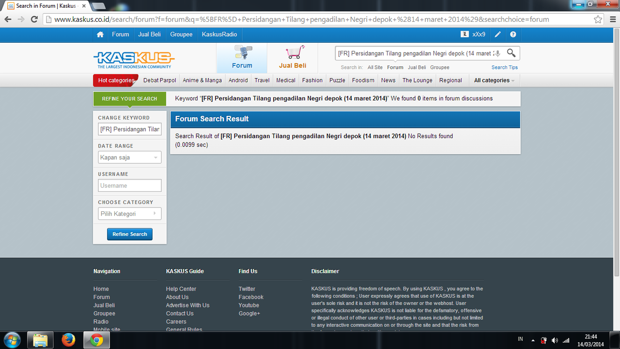The image size is (620, 349).
Task: Open Windows Start button
Action: click(x=12, y=340)
